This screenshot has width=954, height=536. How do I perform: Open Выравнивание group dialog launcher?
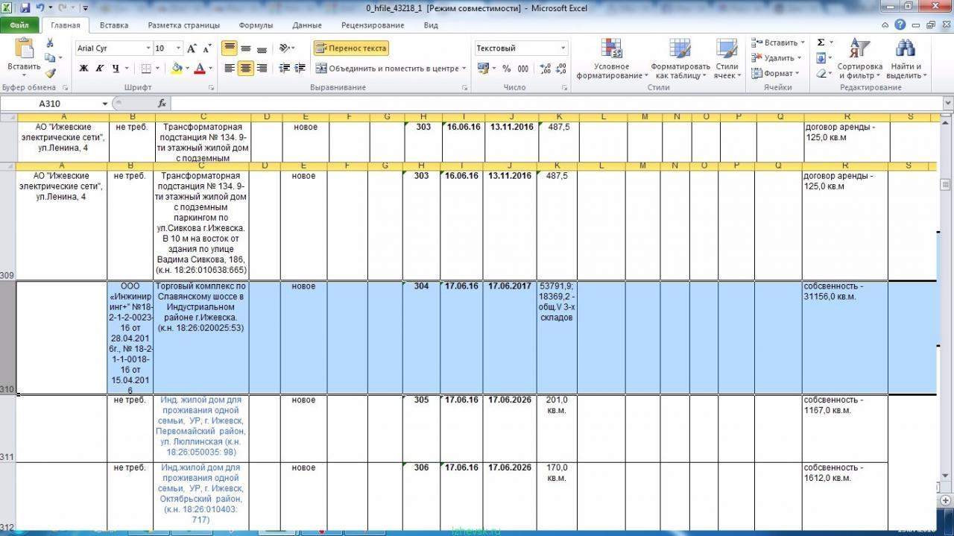coord(465,88)
